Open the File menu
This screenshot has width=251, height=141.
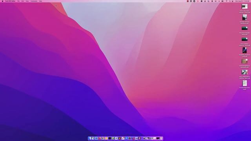(x=18, y=1)
